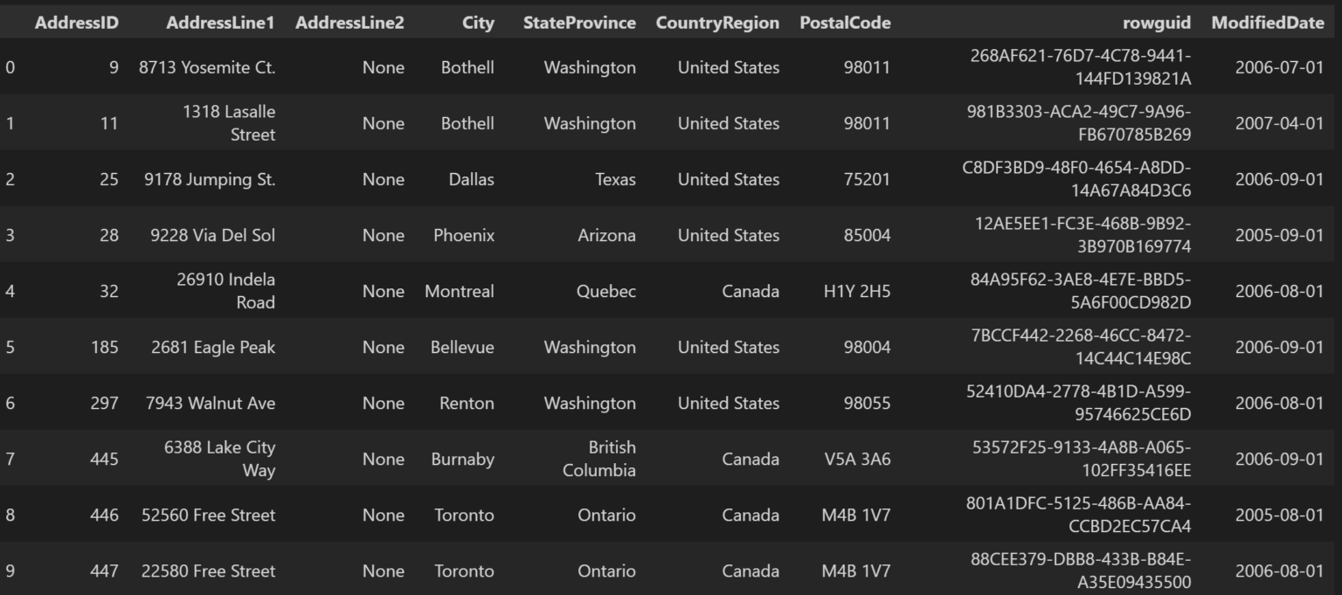Image resolution: width=1342 pixels, height=595 pixels.
Task: Select the PostalCode column header
Action: click(845, 24)
